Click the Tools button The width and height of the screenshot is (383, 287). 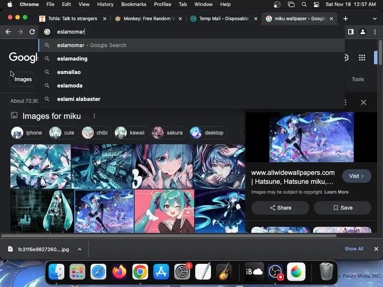(358, 79)
